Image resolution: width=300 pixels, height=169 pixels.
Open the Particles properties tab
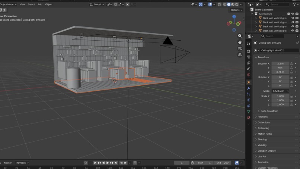tap(249, 94)
